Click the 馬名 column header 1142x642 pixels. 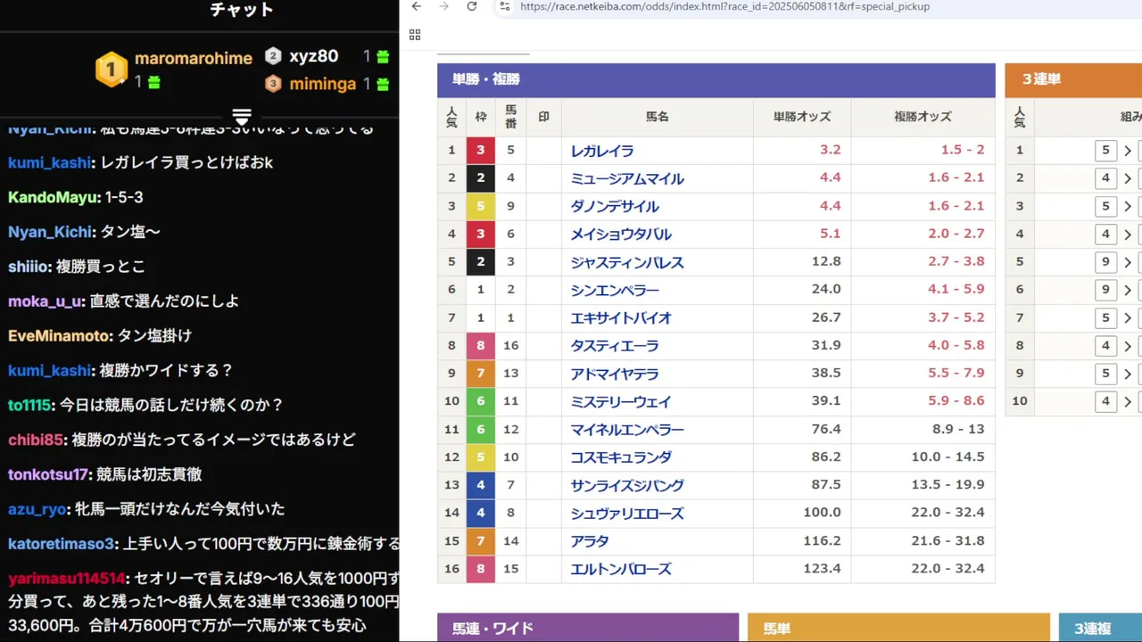coord(657,117)
